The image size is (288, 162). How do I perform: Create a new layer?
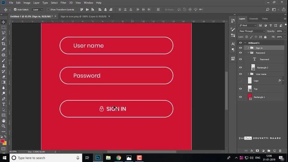[x=274, y=151]
